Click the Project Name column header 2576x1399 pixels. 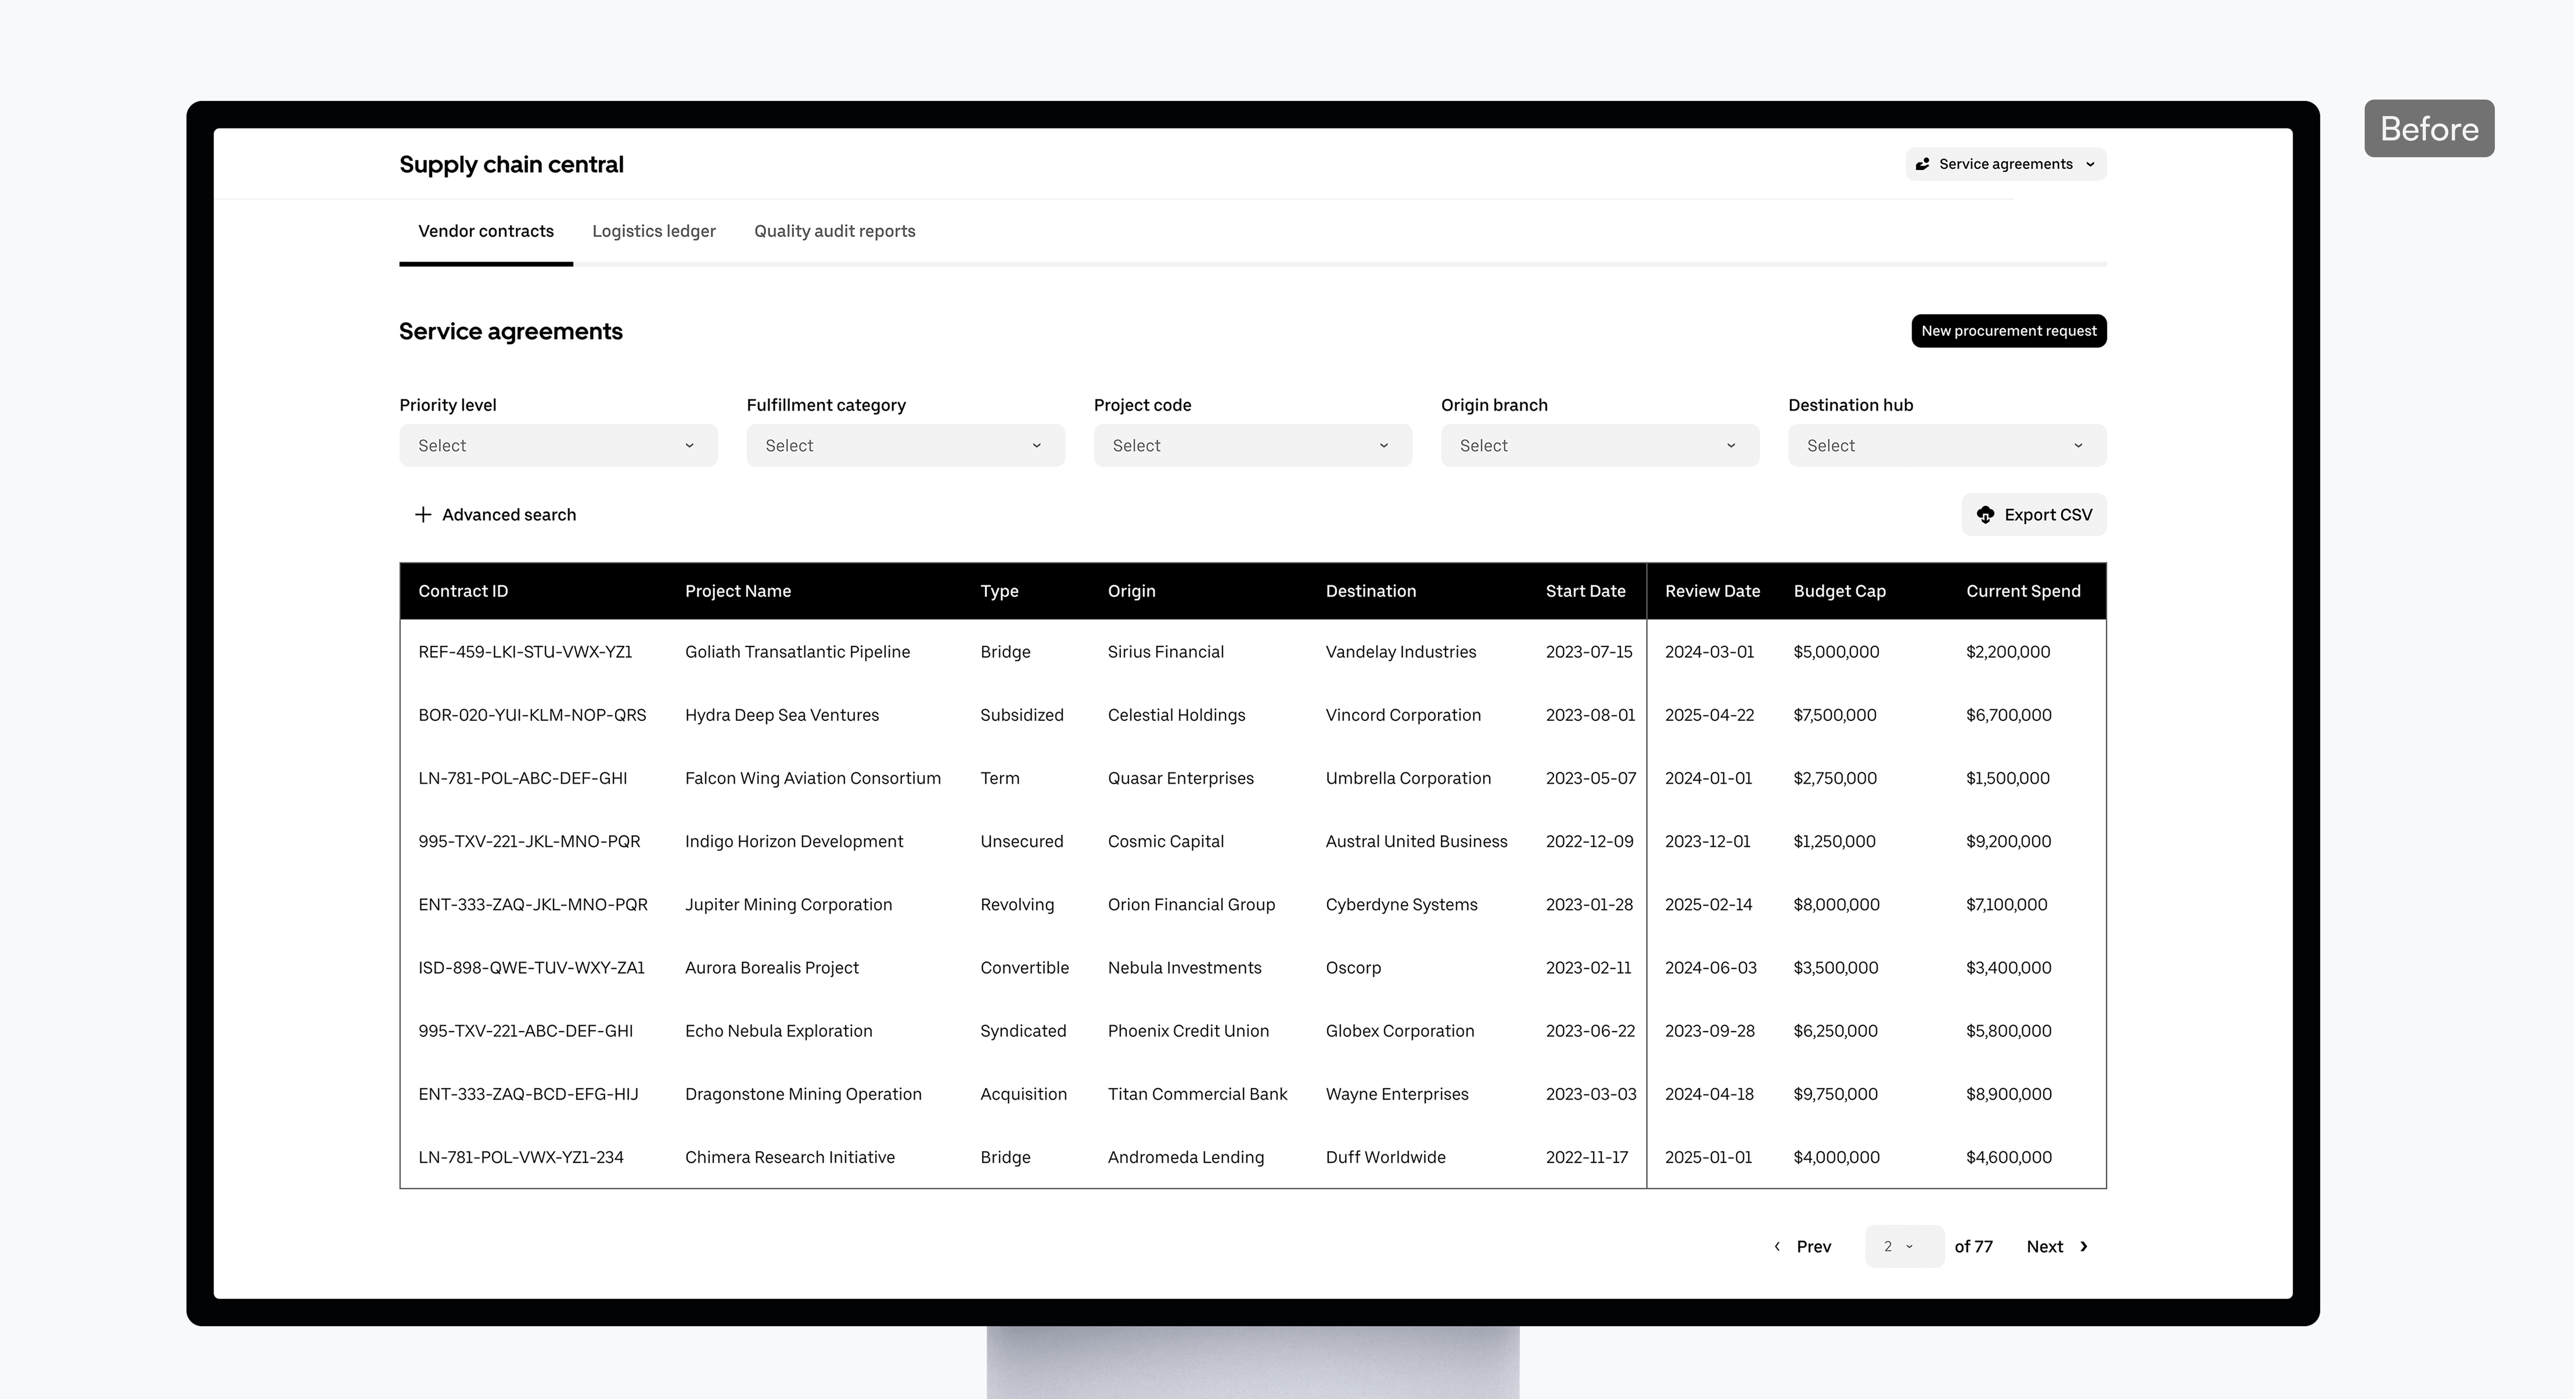pos(738,591)
